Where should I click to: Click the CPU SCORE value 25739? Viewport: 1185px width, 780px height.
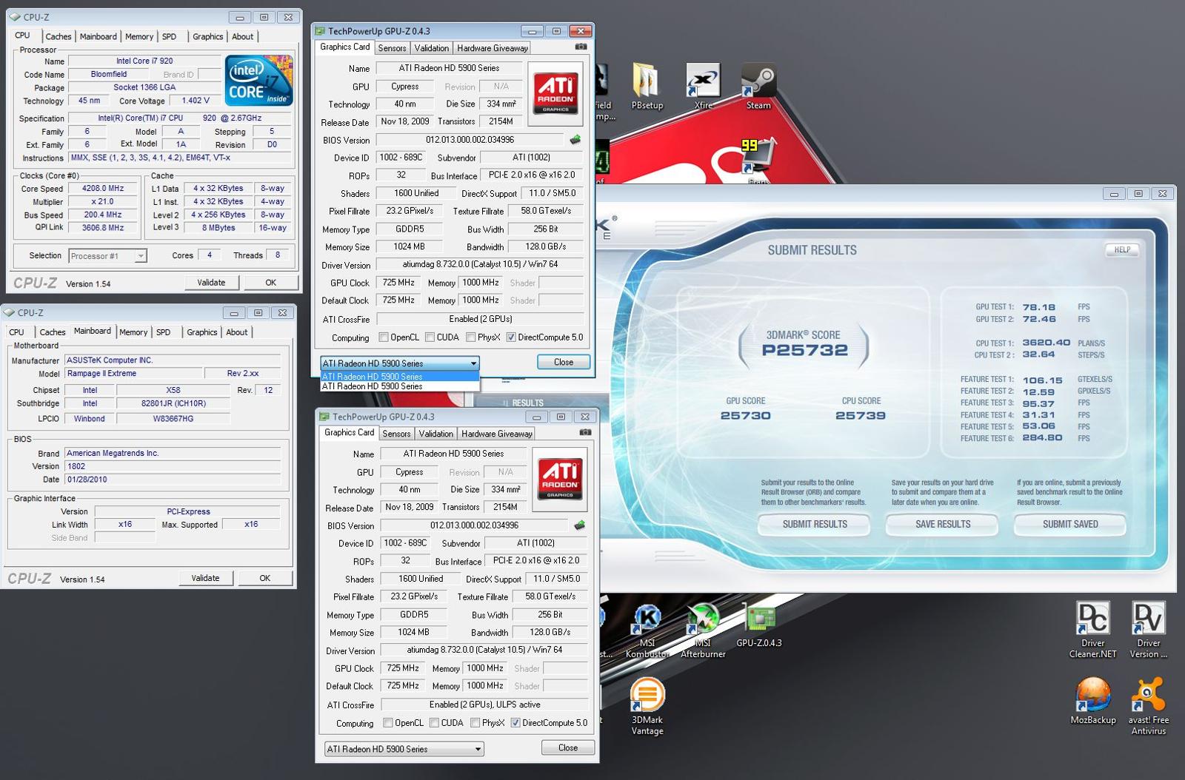tap(861, 416)
